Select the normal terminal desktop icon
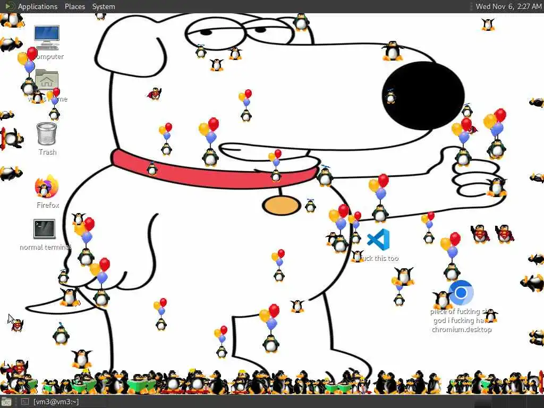Screen dimensions: 544x408 click(44, 228)
